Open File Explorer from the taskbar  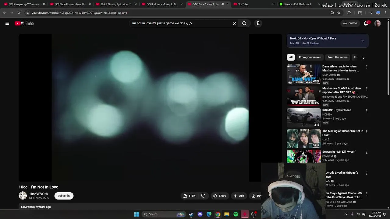click(227, 214)
